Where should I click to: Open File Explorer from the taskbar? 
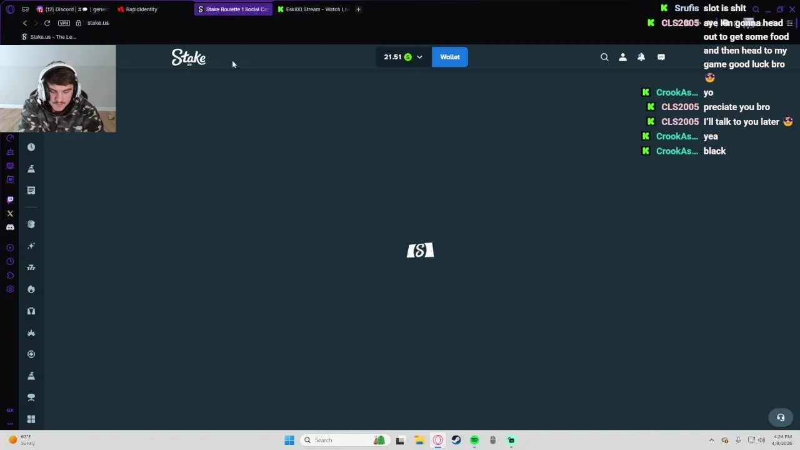coord(419,440)
